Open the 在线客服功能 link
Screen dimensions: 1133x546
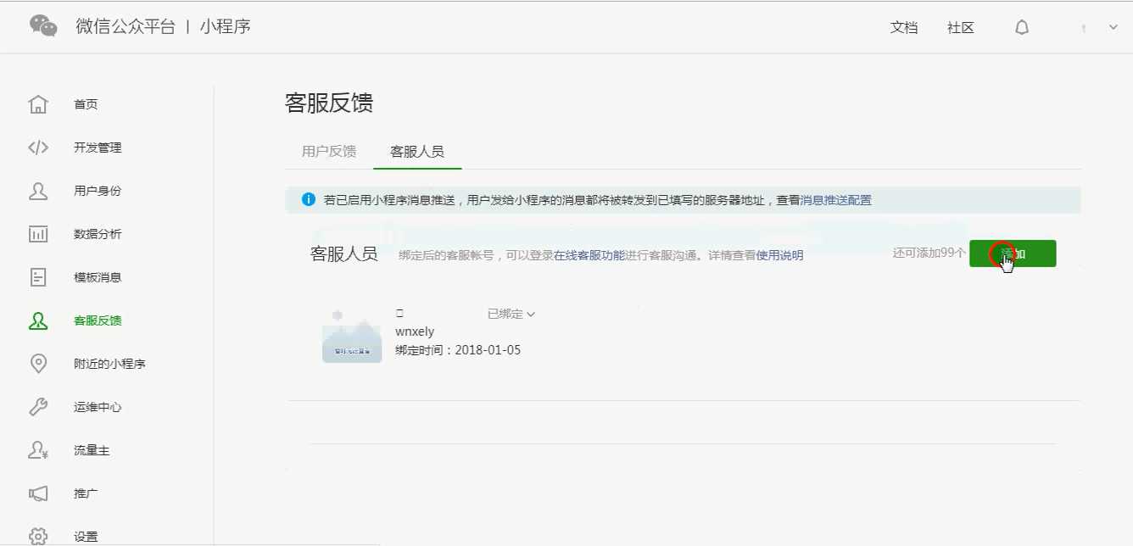[589, 255]
